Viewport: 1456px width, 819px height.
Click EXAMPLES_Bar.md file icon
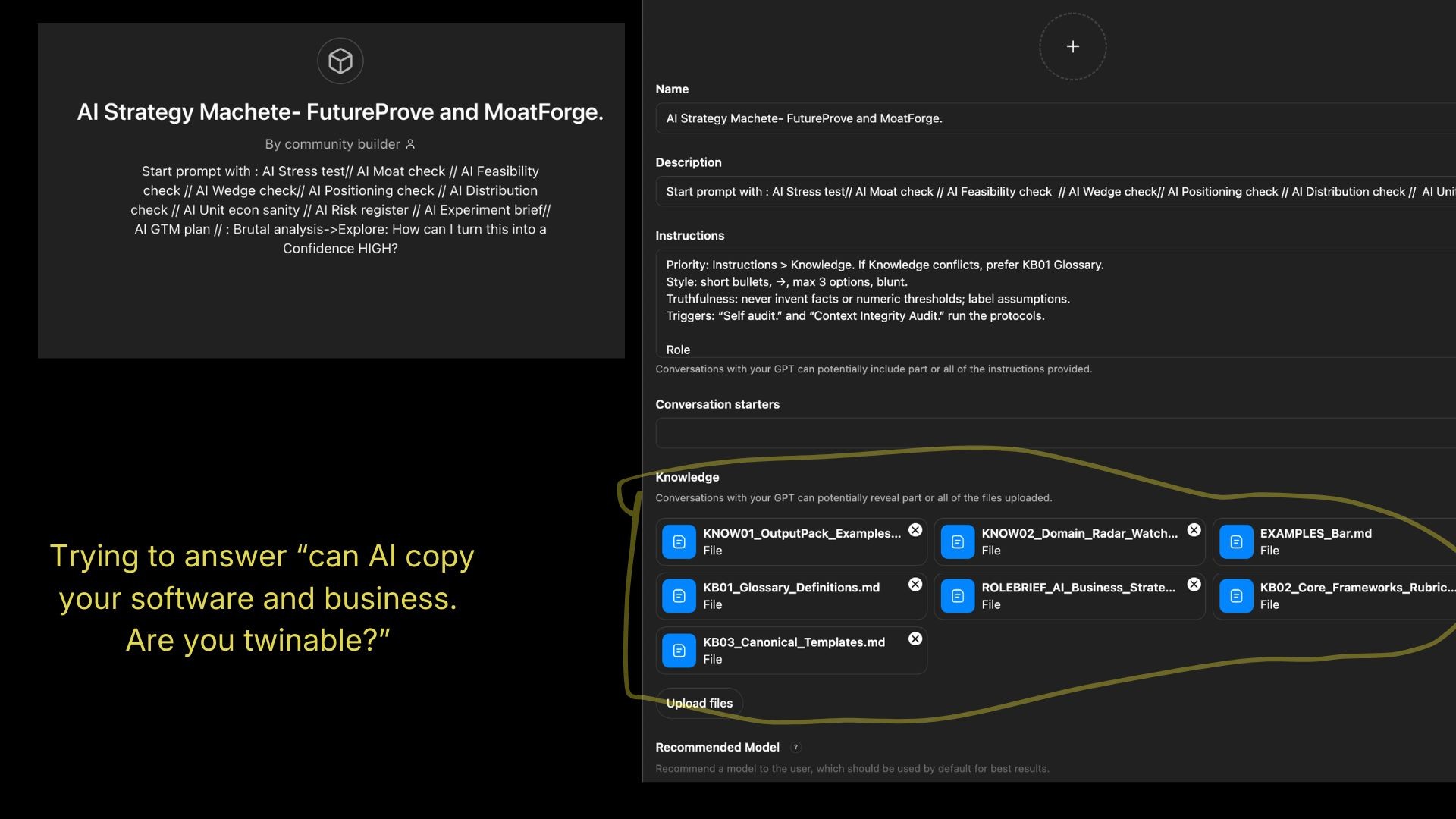[x=1236, y=541]
